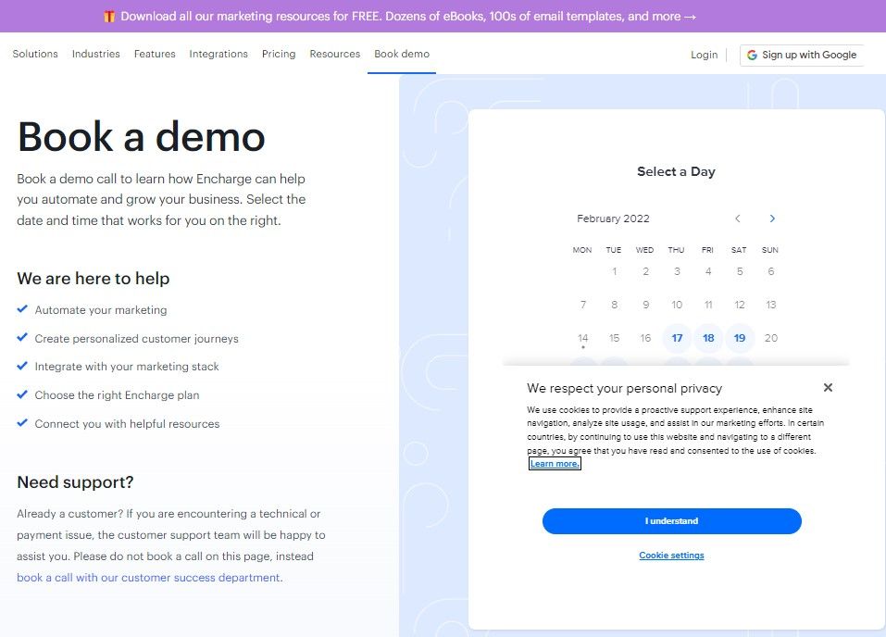
Task: Click day 10 on the calendar
Action: coord(677,305)
